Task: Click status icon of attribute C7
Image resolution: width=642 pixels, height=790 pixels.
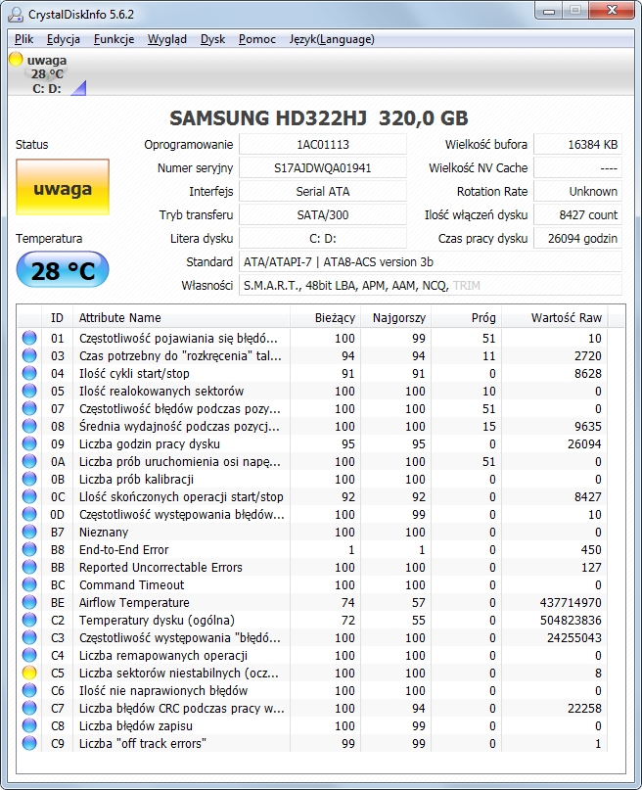Action: pos(29,708)
